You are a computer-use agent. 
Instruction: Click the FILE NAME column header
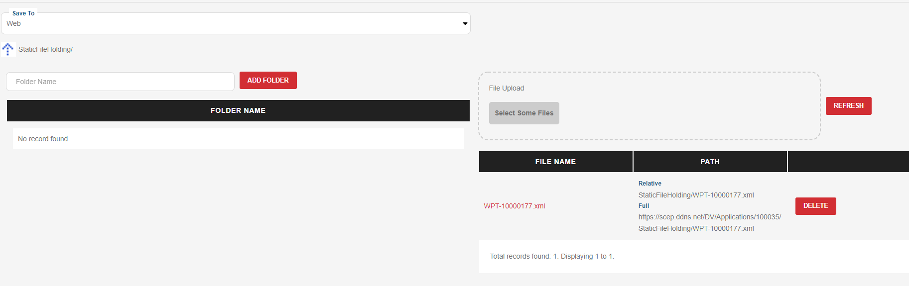tap(555, 162)
